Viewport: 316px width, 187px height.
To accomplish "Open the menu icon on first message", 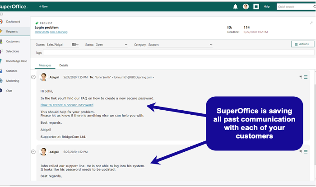I will (306, 77).
